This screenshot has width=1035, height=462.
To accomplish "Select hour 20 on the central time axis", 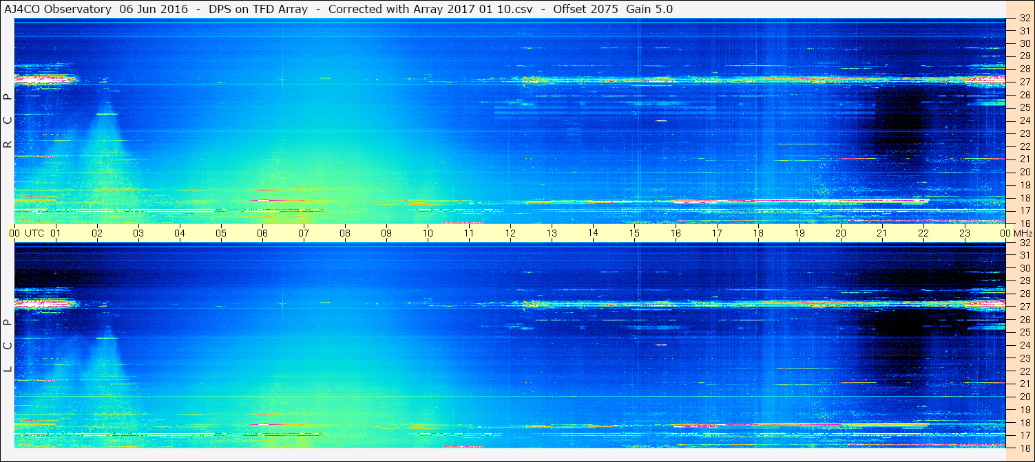I will pos(841,233).
